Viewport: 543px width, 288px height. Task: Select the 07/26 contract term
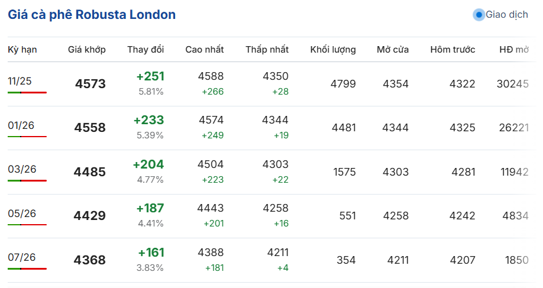pyautogui.click(x=22, y=257)
